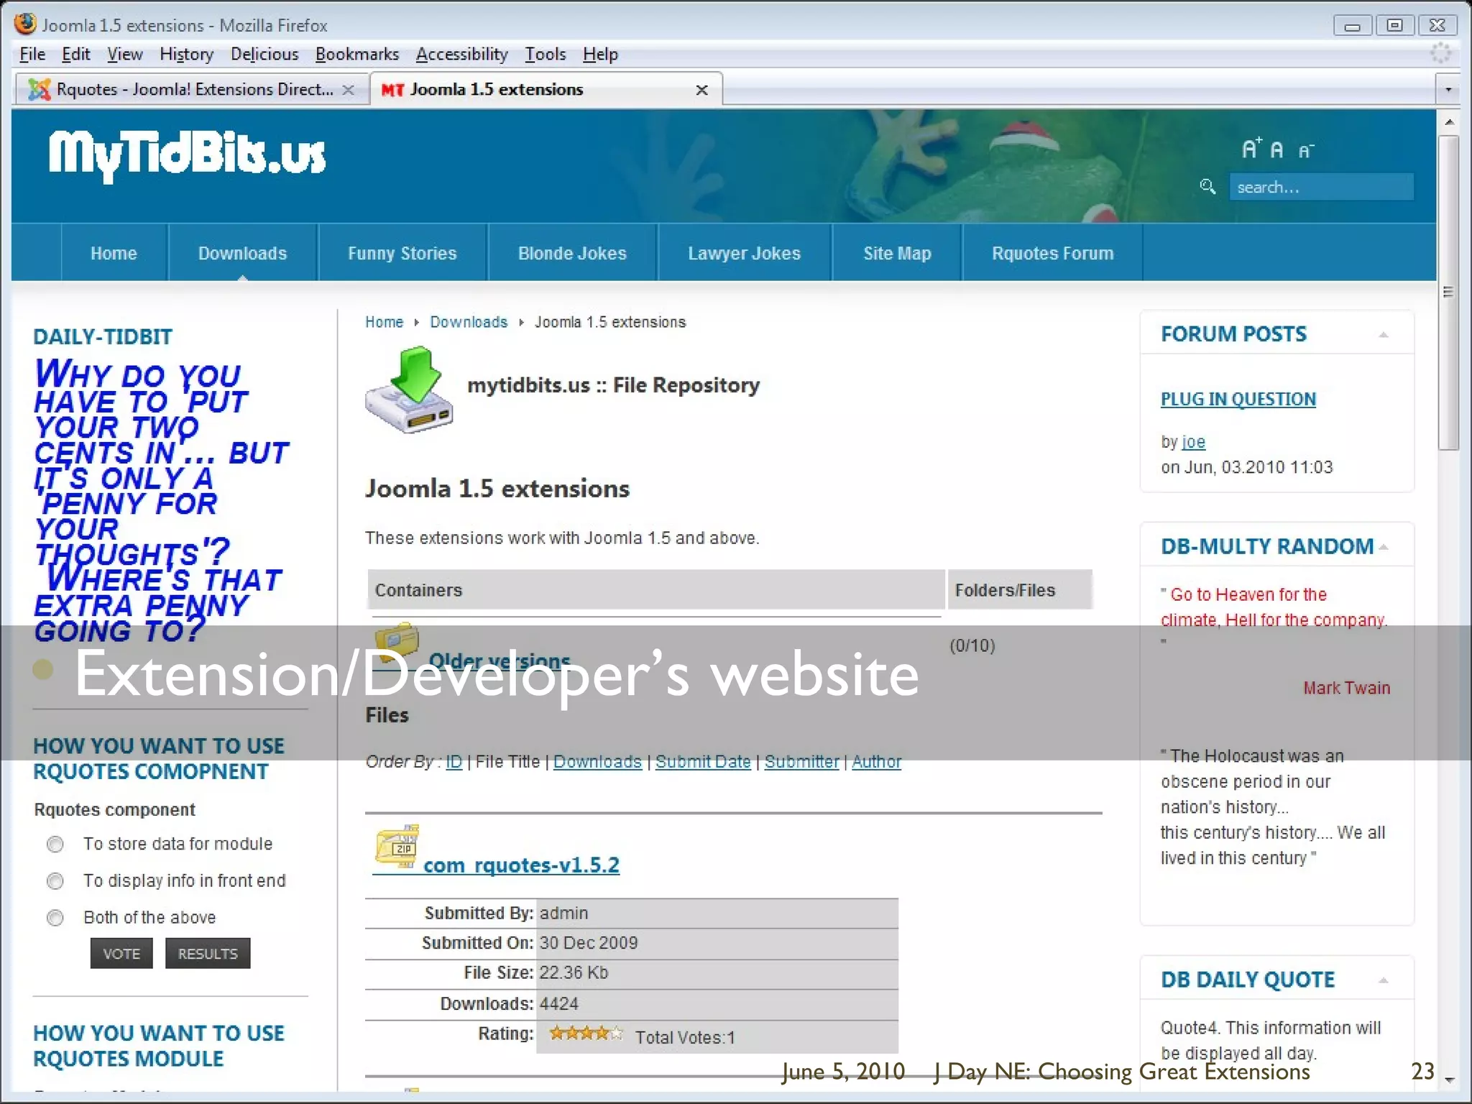Click the decrease font size A- icon
The width and height of the screenshot is (1472, 1104).
click(1306, 151)
